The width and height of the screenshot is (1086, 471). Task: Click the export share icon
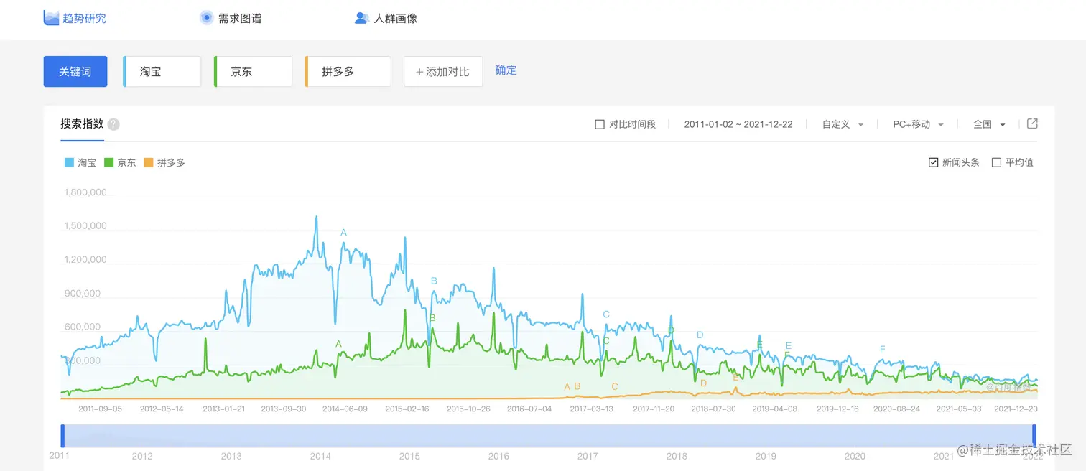(1032, 123)
